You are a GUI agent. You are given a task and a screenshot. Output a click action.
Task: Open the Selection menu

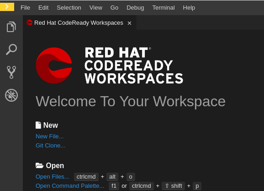point(69,8)
